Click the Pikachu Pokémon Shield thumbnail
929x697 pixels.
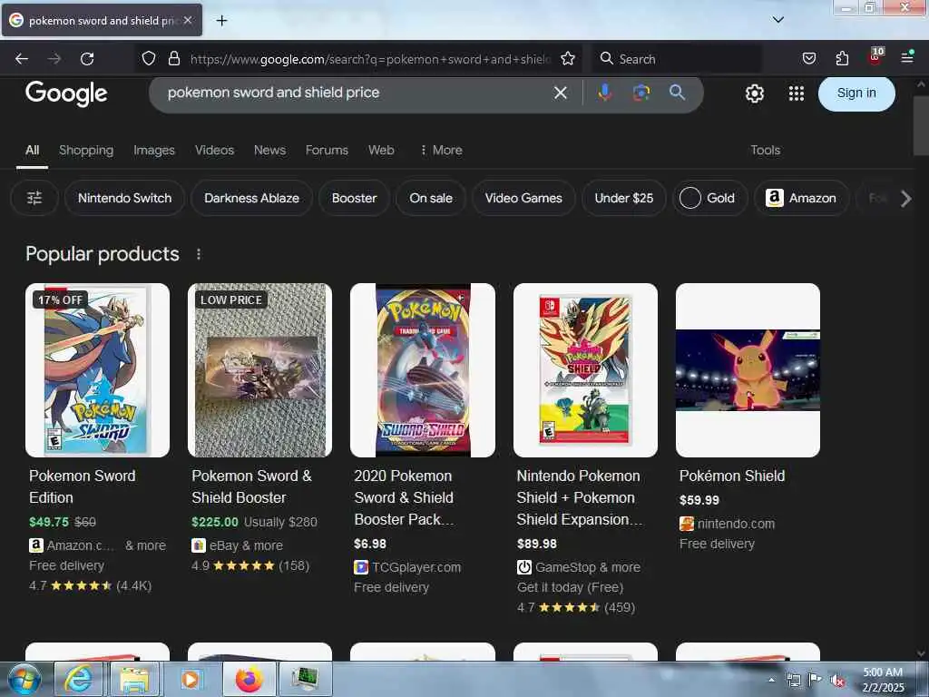(x=748, y=370)
